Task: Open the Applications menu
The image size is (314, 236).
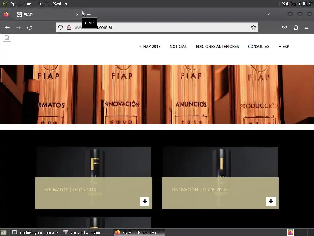Action: tap(21, 4)
